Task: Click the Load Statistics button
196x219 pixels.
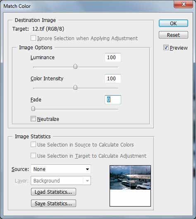Action: pos(53,192)
